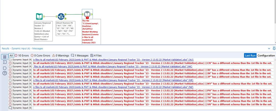Select the SG schema error message
Screen dimensions: 276x111
click(153, 94)
